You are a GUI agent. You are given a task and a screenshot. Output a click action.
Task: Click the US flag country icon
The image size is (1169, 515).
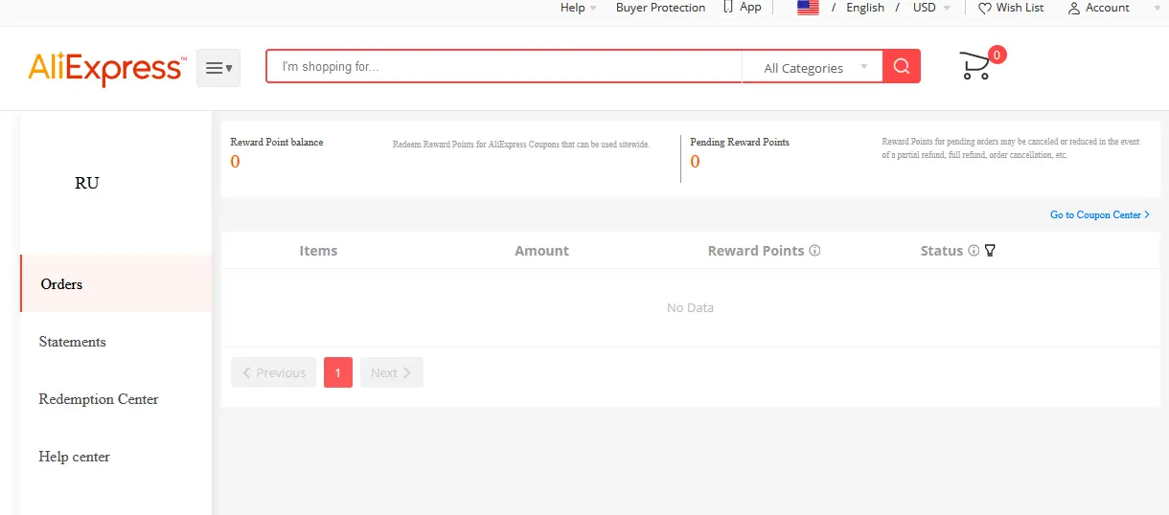click(x=808, y=8)
